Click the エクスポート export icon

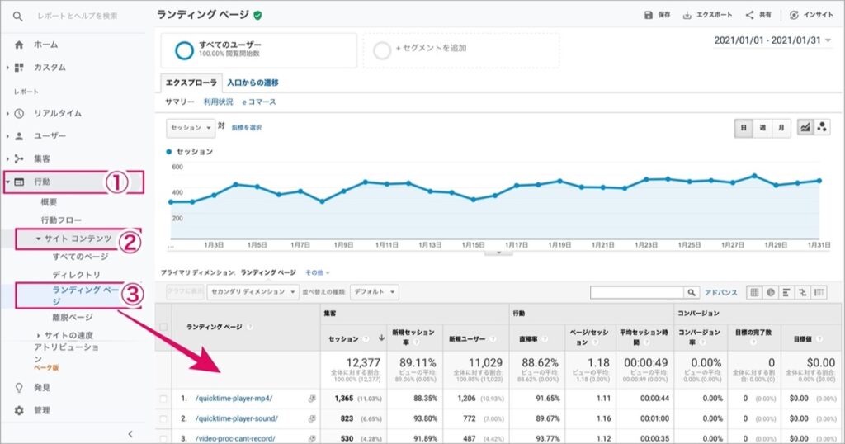687,15
